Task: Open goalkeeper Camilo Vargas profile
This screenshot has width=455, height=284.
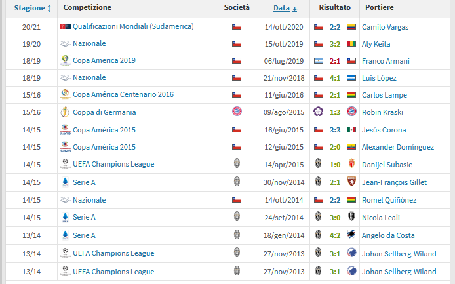Action: (x=385, y=27)
